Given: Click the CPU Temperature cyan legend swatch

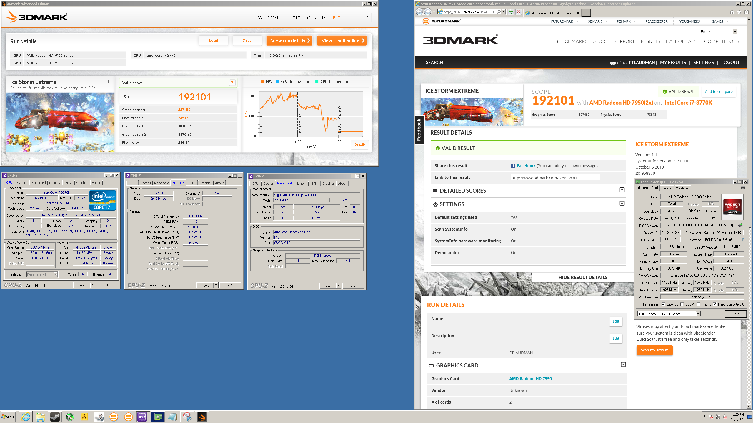Looking at the screenshot, I should [x=316, y=82].
